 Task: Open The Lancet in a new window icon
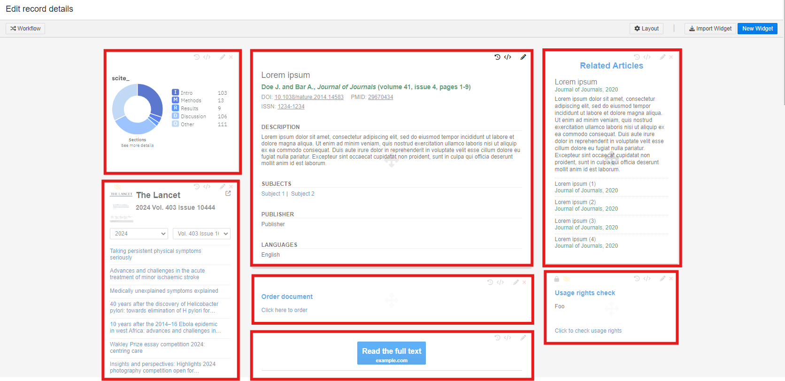[228, 193]
